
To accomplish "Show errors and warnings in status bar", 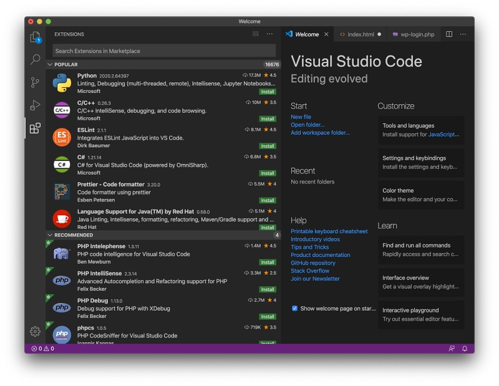I will point(43,349).
